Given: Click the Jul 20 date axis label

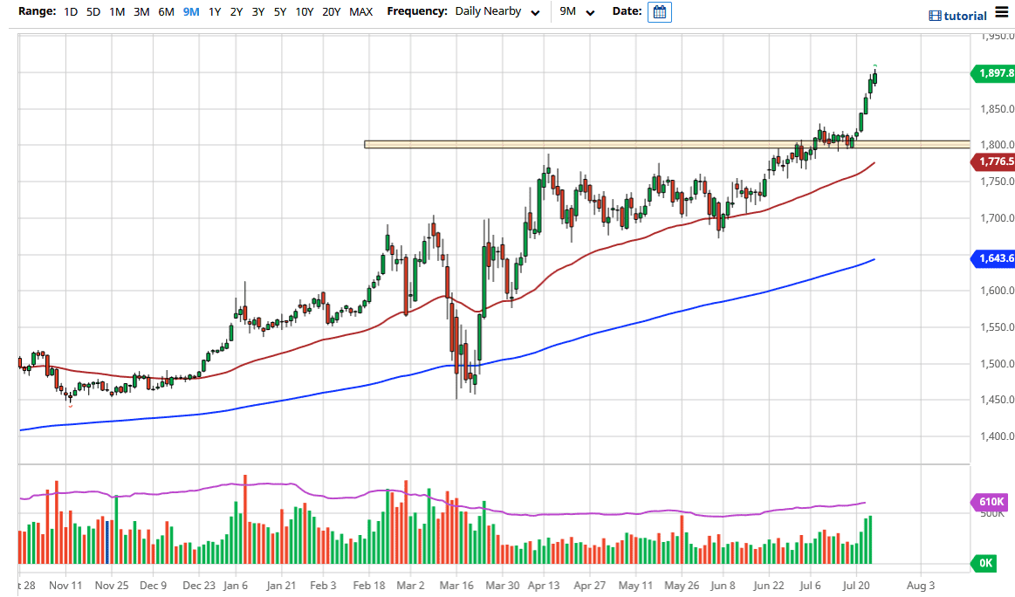Looking at the screenshot, I should point(856,586).
